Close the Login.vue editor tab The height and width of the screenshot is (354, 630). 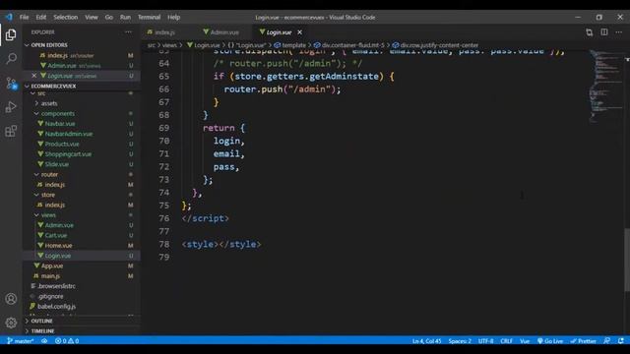[299, 32]
